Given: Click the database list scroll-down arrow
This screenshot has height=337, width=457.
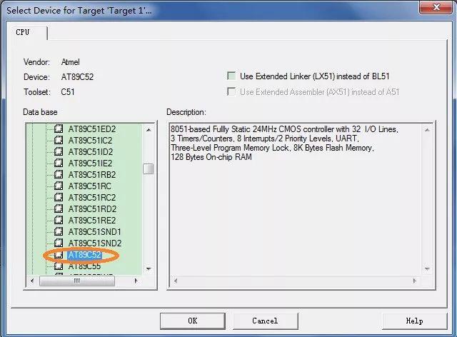Looking at the screenshot, I should (x=149, y=268).
